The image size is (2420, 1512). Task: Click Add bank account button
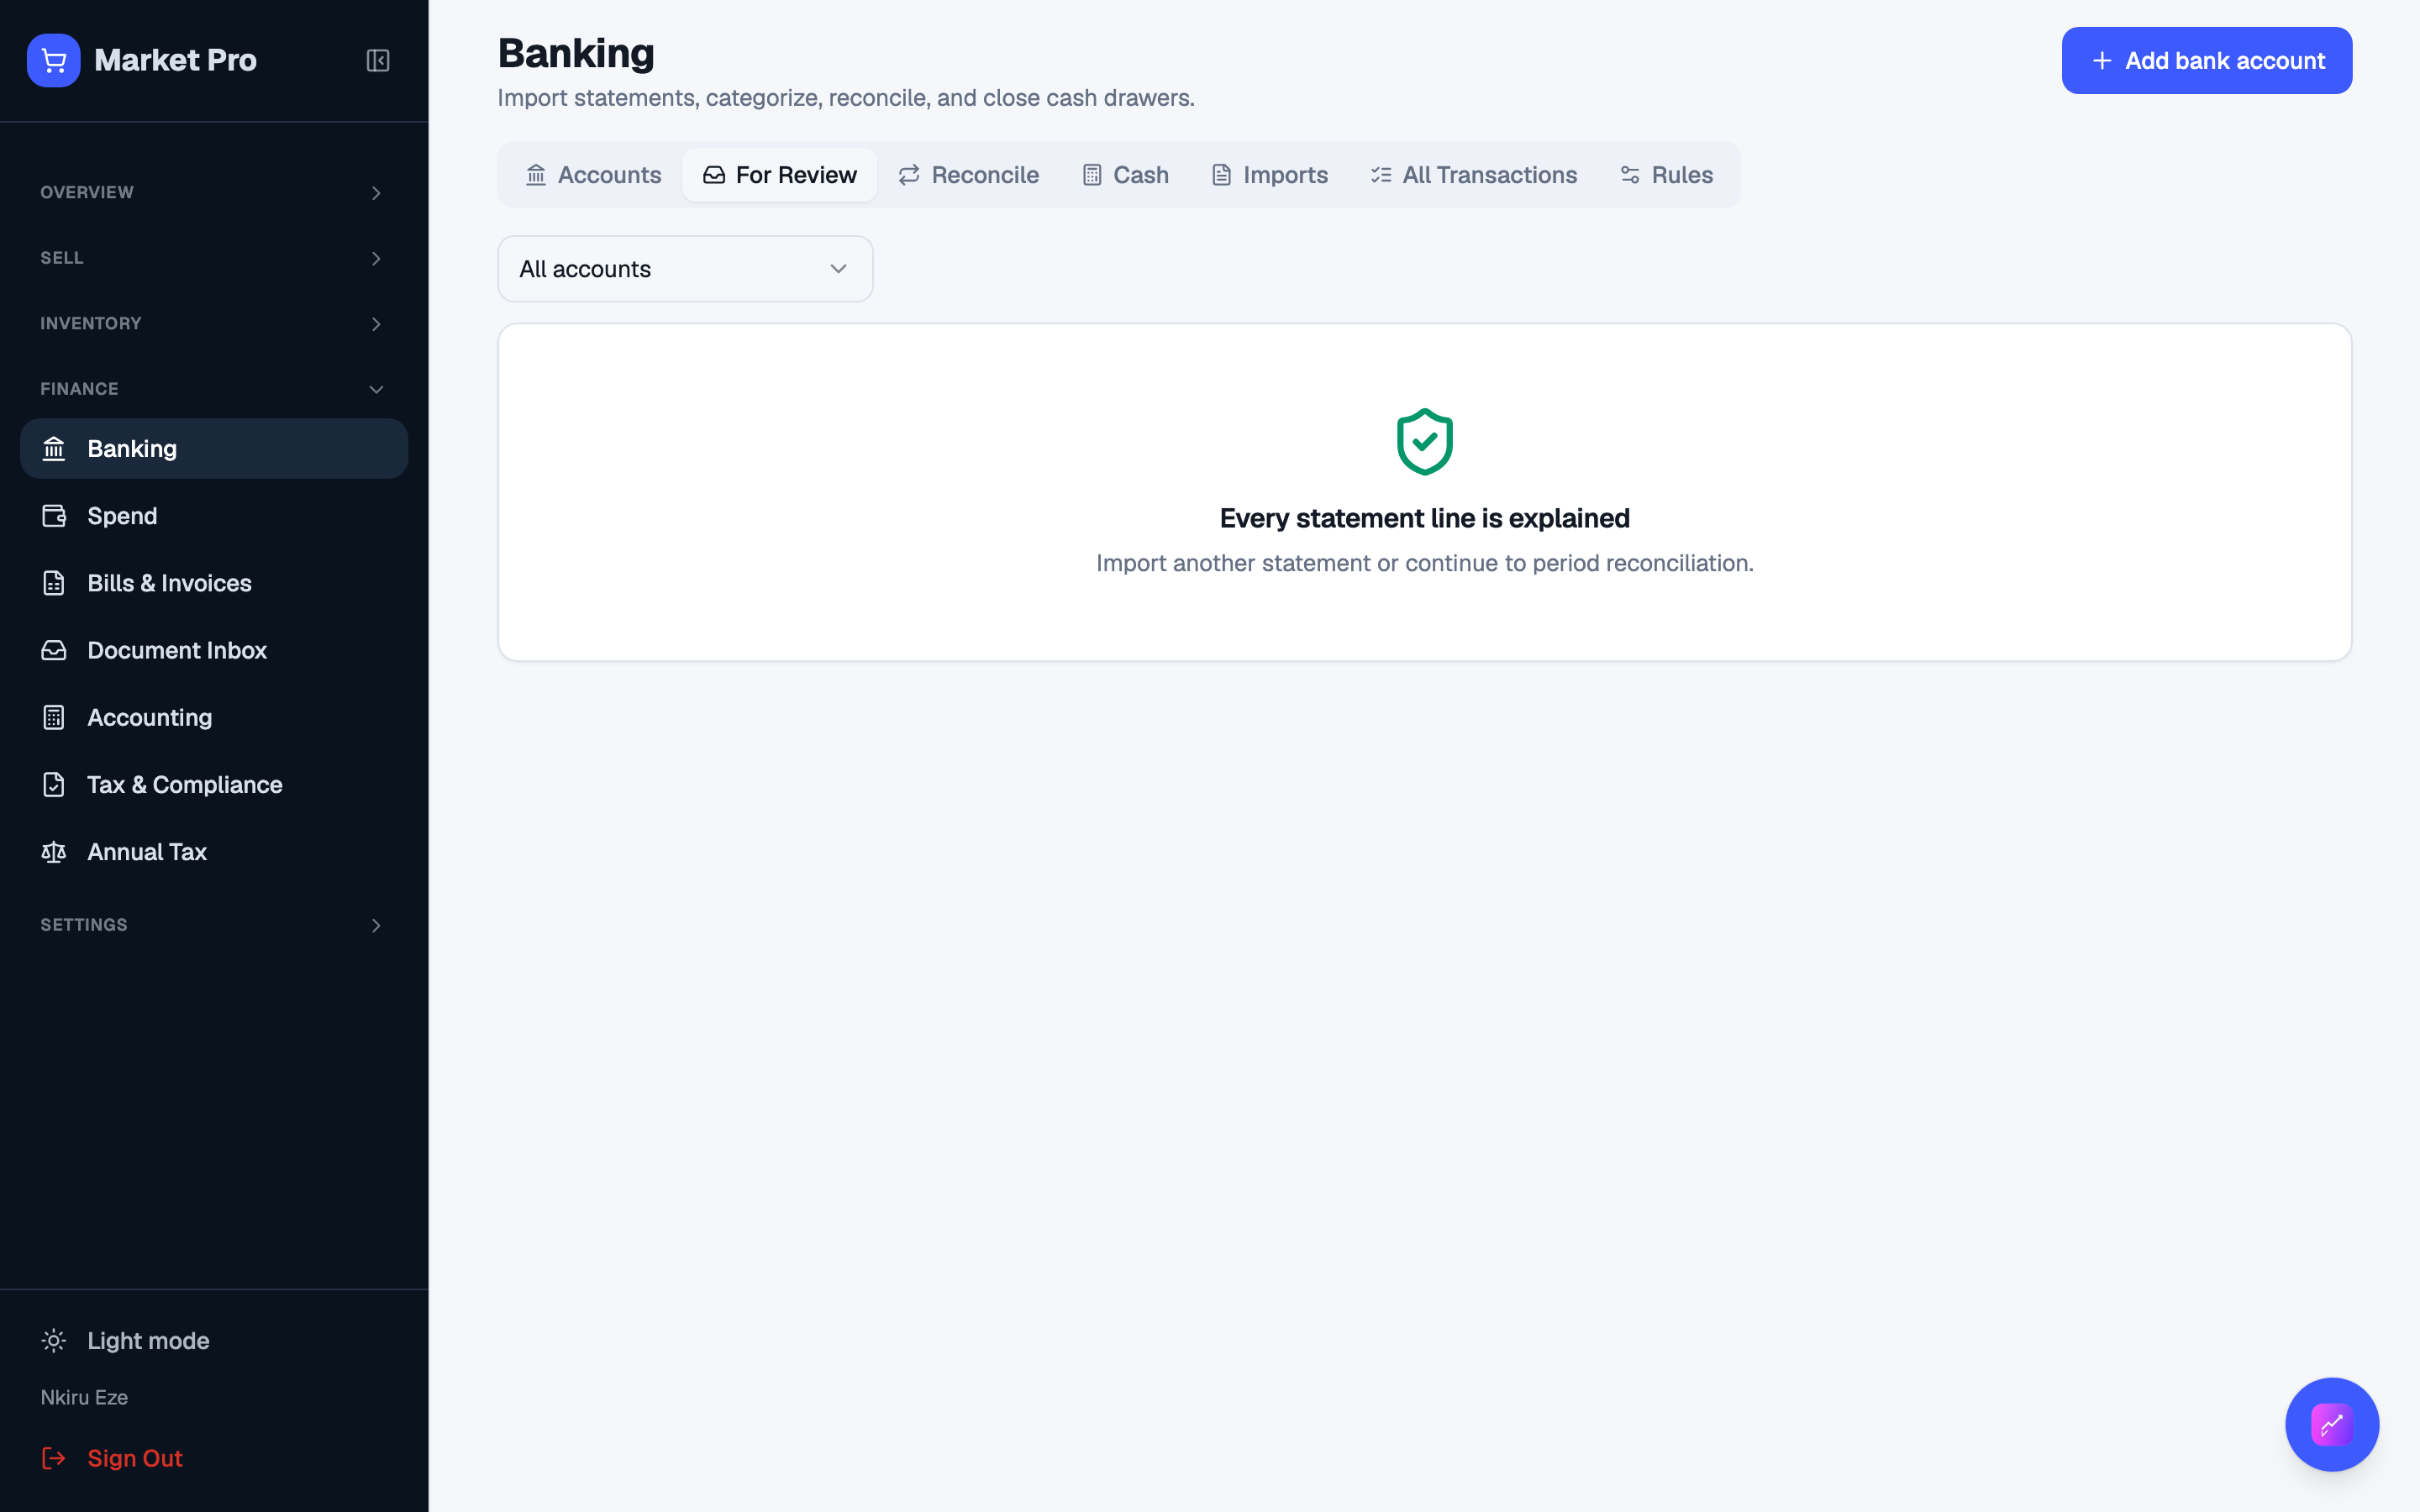pyautogui.click(x=2206, y=60)
